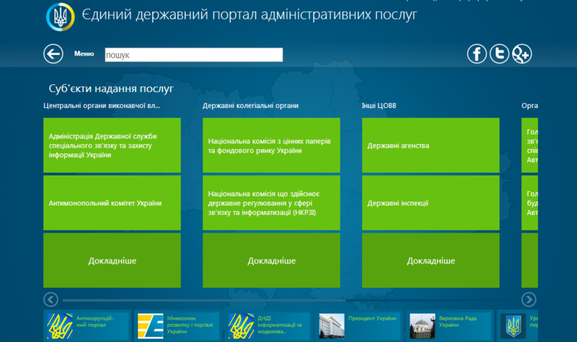This screenshot has width=577, height=342.
Task: Open the Антикорупційний портал text link
Action: 94,321
